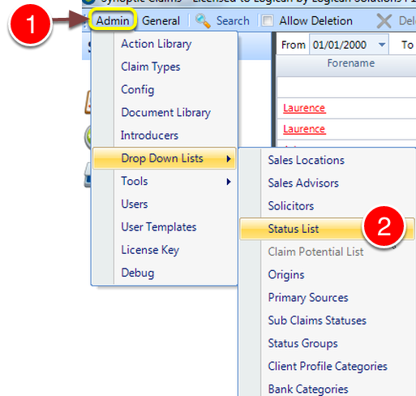The image size is (416, 396).
Task: Select Claim Types menu item
Action: (x=165, y=67)
